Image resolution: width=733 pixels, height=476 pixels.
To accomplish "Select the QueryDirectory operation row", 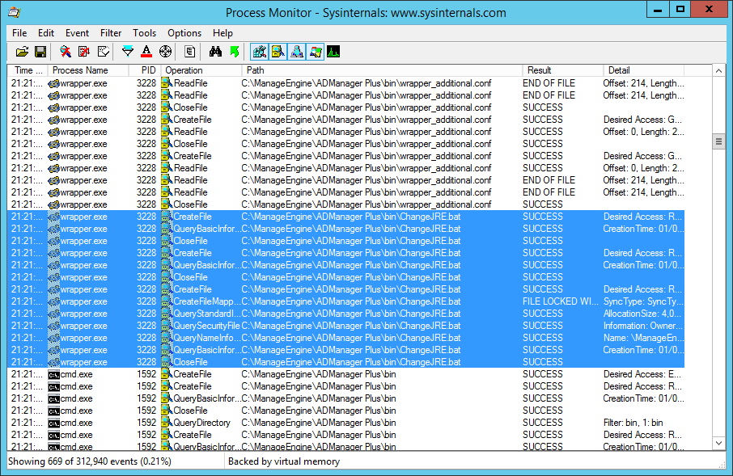I will click(x=346, y=423).
